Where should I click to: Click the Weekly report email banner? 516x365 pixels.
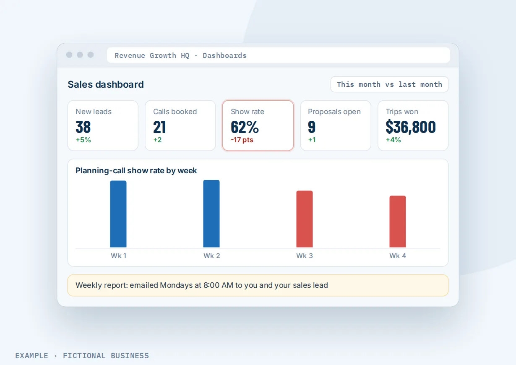coord(258,285)
